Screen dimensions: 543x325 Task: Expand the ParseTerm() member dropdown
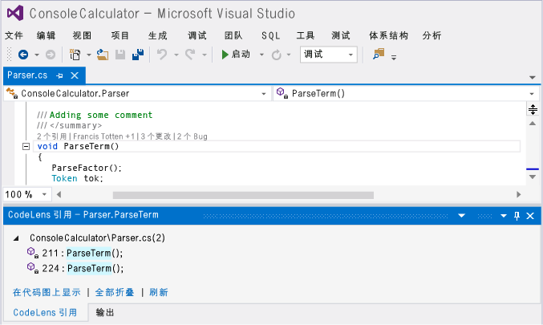533,94
